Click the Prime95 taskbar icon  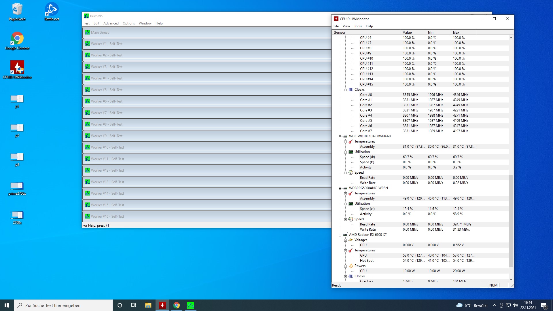tap(190, 305)
